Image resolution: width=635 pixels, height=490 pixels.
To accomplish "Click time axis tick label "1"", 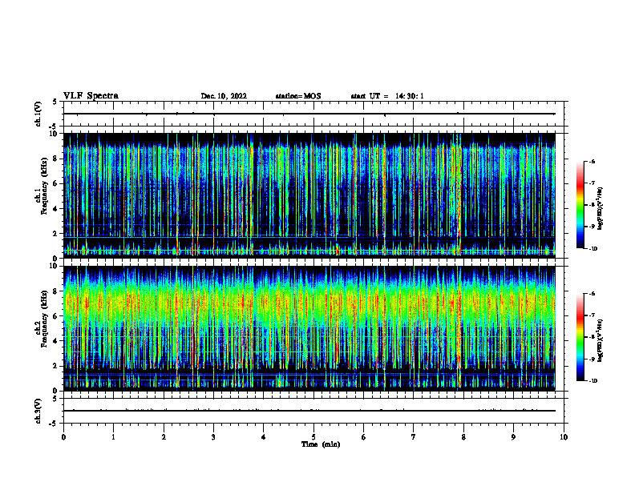I will (114, 437).
